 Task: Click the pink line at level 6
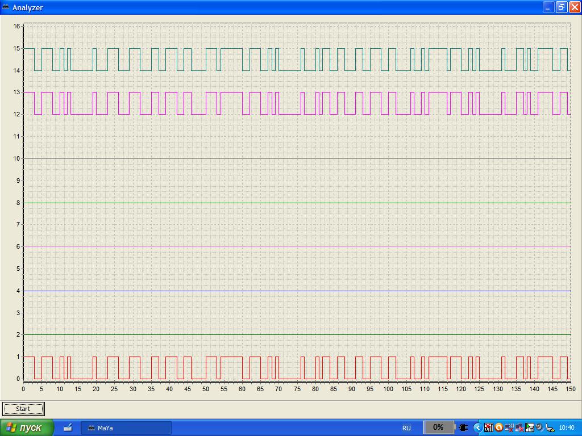click(x=297, y=247)
